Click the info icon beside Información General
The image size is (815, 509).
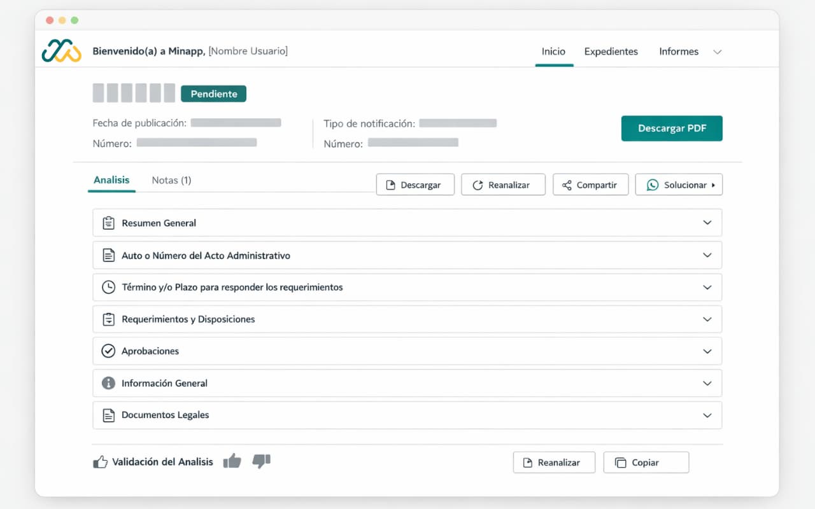108,383
